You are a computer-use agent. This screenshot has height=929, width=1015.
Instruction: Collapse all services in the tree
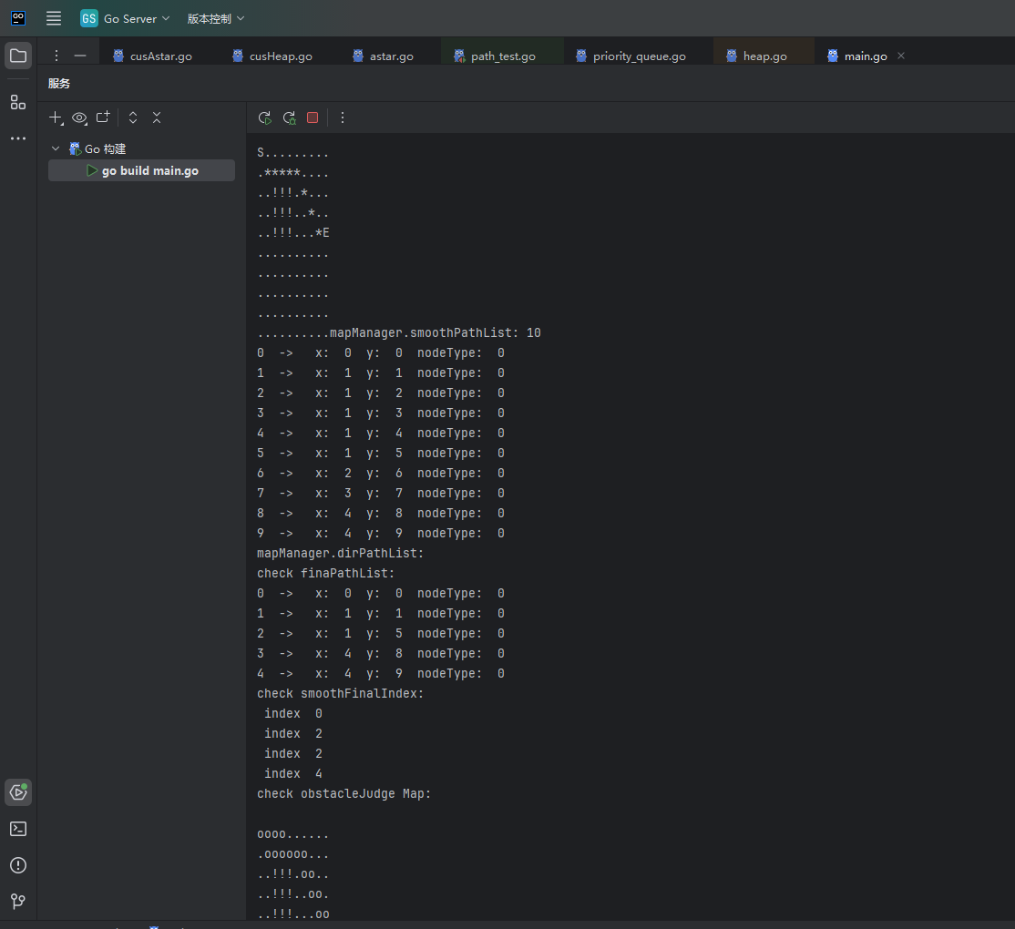point(157,117)
